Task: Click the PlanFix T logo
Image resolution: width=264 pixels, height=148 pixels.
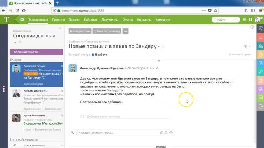Action: pos(7,20)
